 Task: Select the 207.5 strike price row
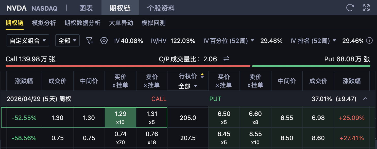pos(188,138)
